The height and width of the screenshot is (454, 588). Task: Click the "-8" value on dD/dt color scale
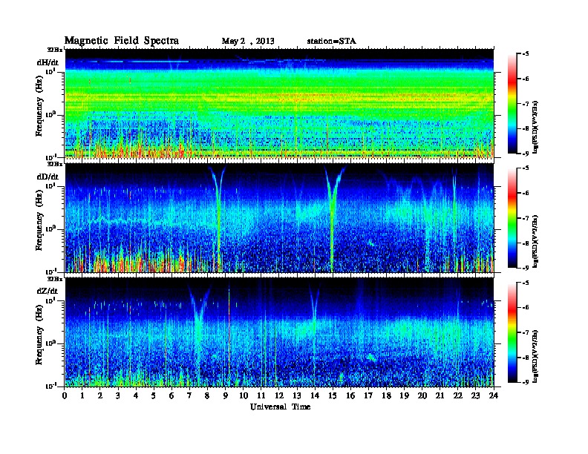click(526, 243)
